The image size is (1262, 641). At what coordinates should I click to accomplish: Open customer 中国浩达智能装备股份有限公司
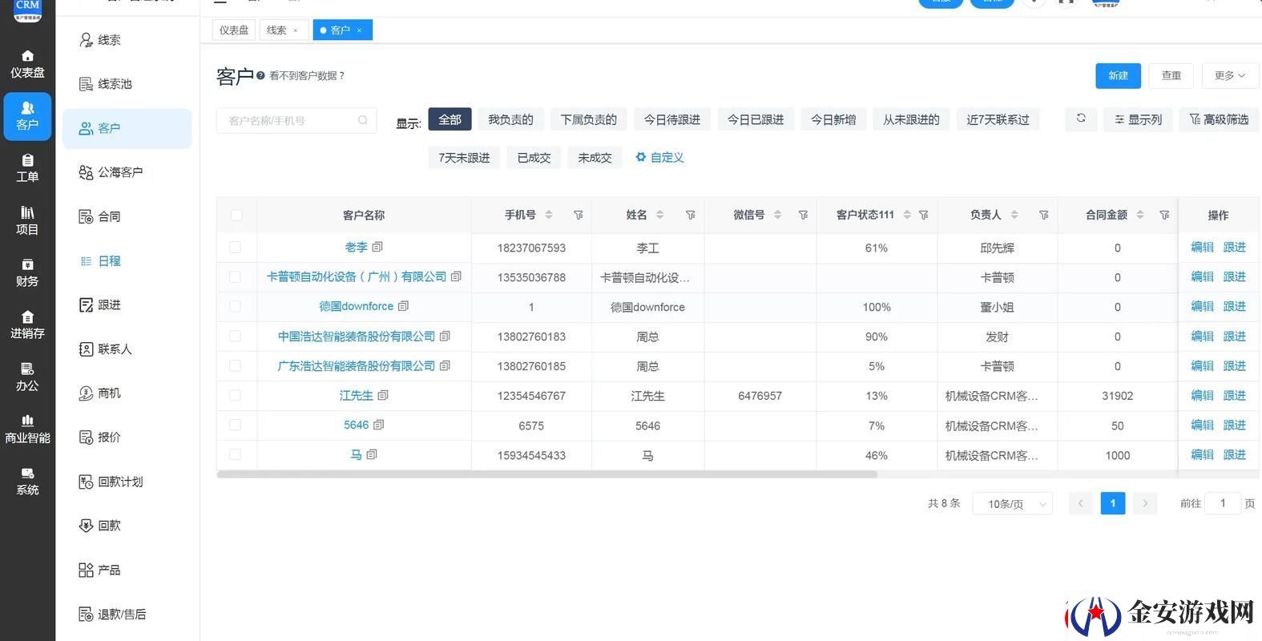357,337
